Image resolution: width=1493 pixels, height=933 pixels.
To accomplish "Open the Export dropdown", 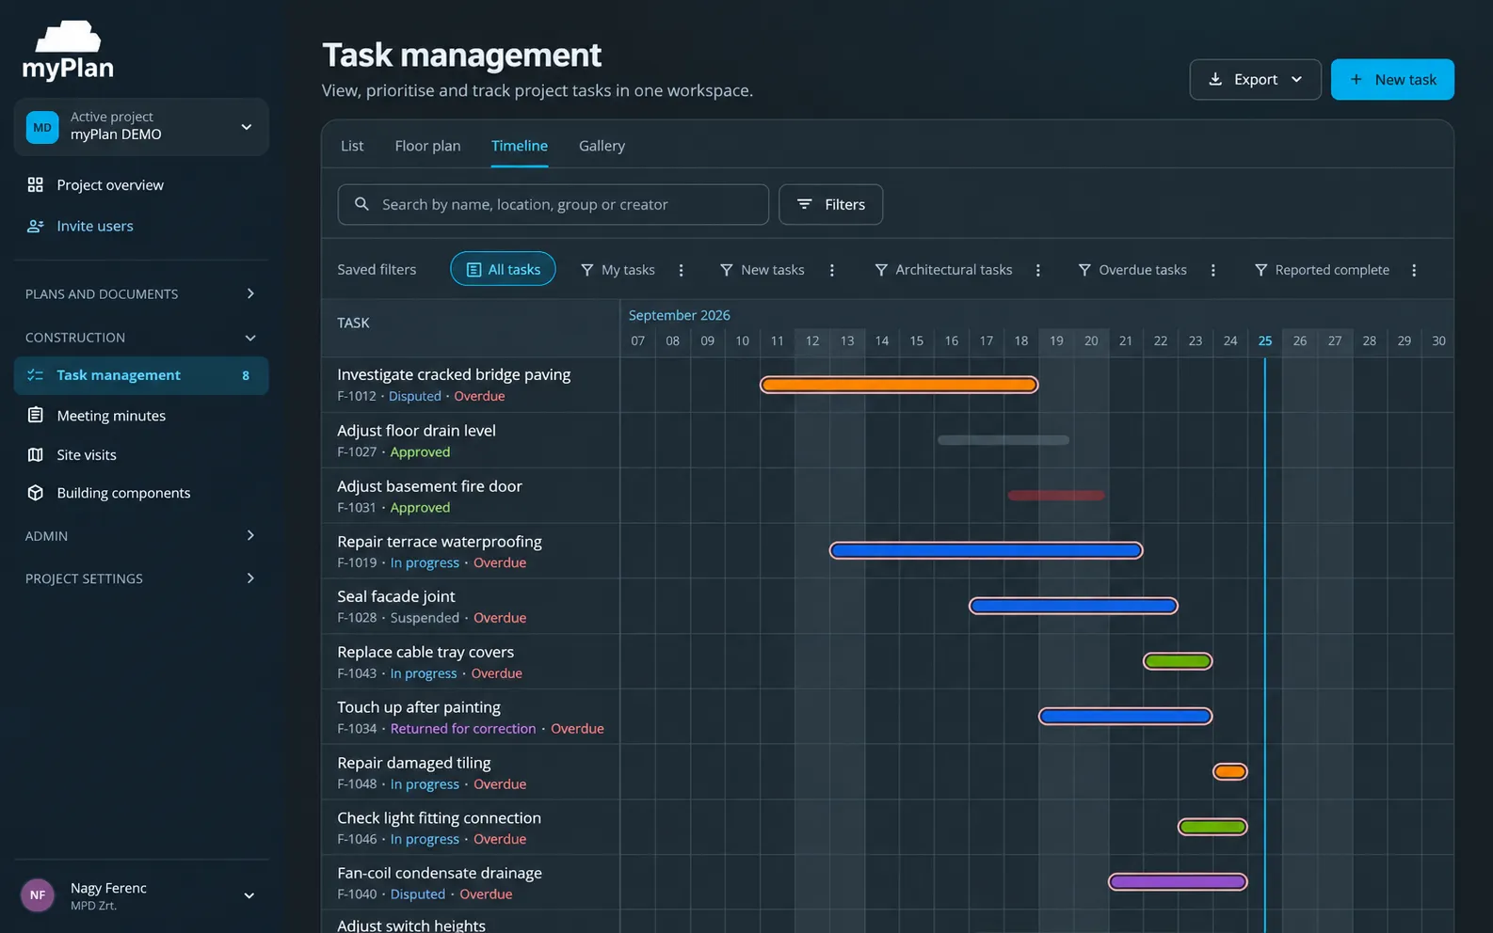I will click(x=1255, y=79).
